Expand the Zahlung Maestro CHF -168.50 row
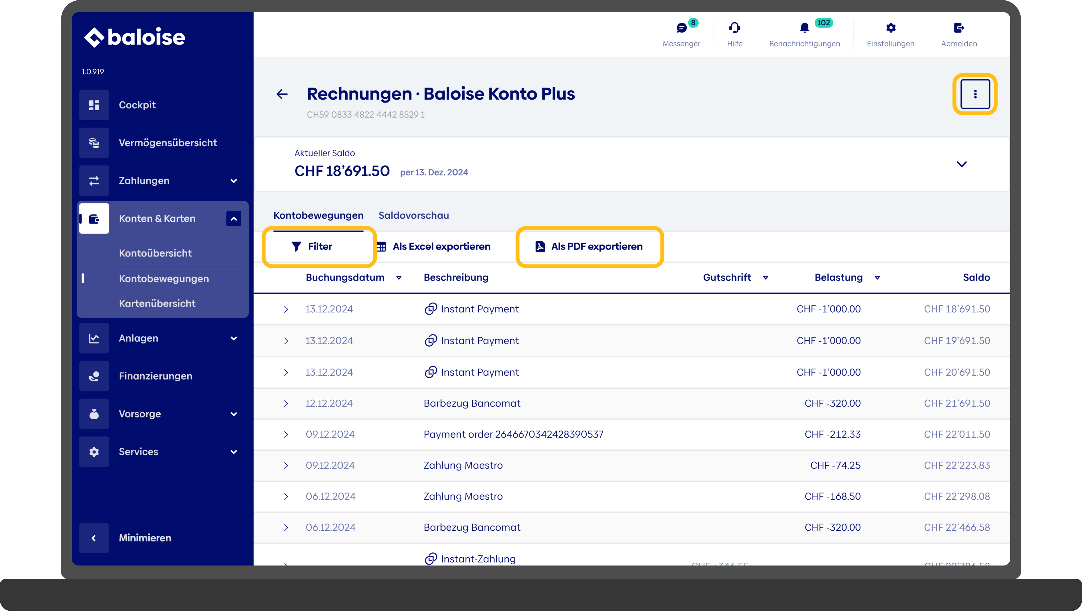The height and width of the screenshot is (611, 1082). (x=286, y=497)
